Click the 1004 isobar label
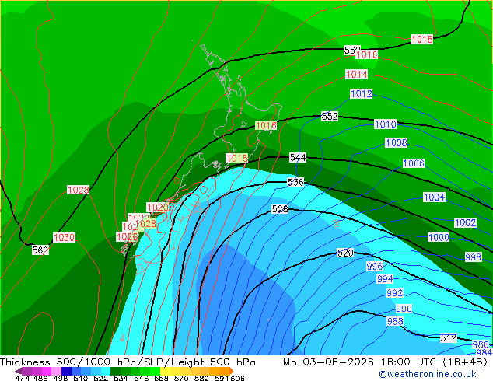 pos(434,197)
